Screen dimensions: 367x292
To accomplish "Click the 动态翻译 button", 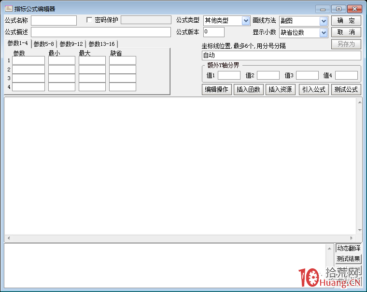I will point(349,248).
